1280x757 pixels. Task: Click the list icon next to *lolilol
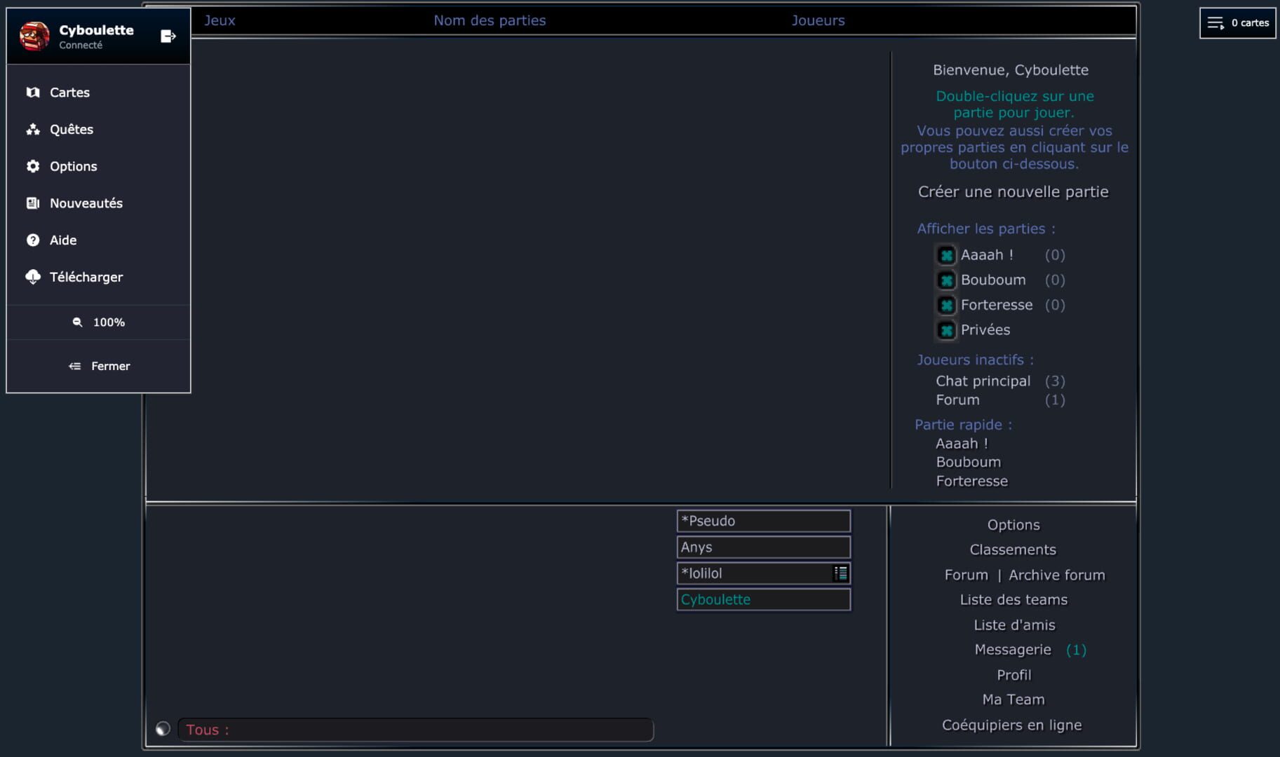tap(840, 573)
